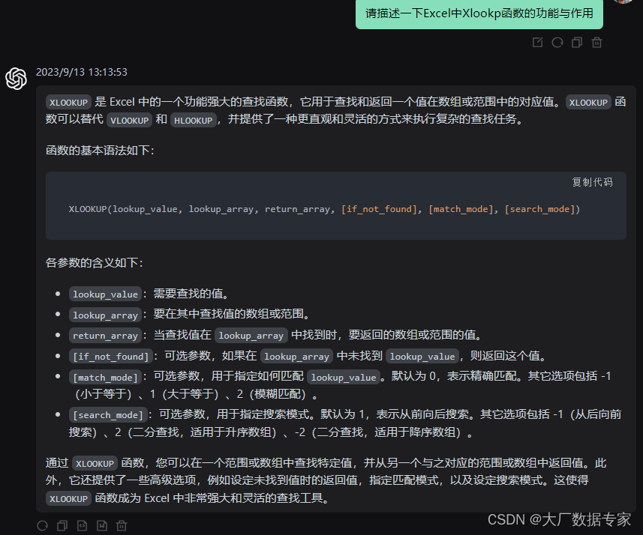The width and height of the screenshot is (643, 535).
Task: Click the regenerate icon under the answer
Action: click(42, 525)
